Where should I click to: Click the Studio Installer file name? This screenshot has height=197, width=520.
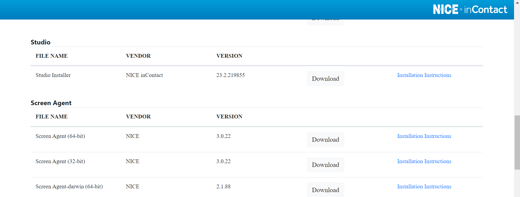point(53,75)
